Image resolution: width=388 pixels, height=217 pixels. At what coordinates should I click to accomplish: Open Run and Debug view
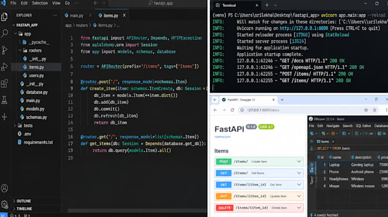click(x=5, y=67)
